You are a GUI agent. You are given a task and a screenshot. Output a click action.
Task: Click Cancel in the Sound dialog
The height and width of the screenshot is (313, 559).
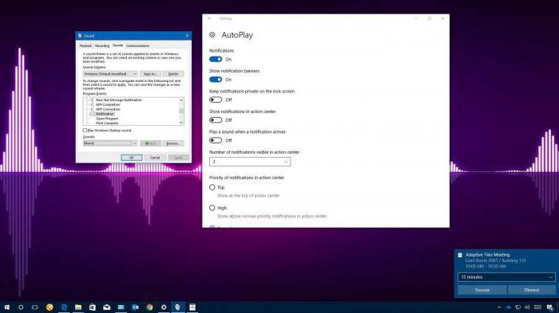point(155,158)
